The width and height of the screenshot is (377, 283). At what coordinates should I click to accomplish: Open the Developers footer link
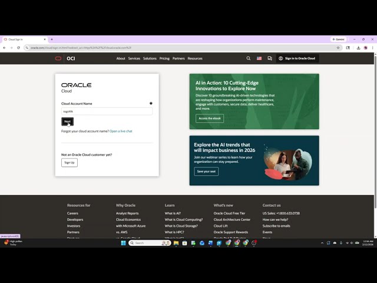click(75, 219)
